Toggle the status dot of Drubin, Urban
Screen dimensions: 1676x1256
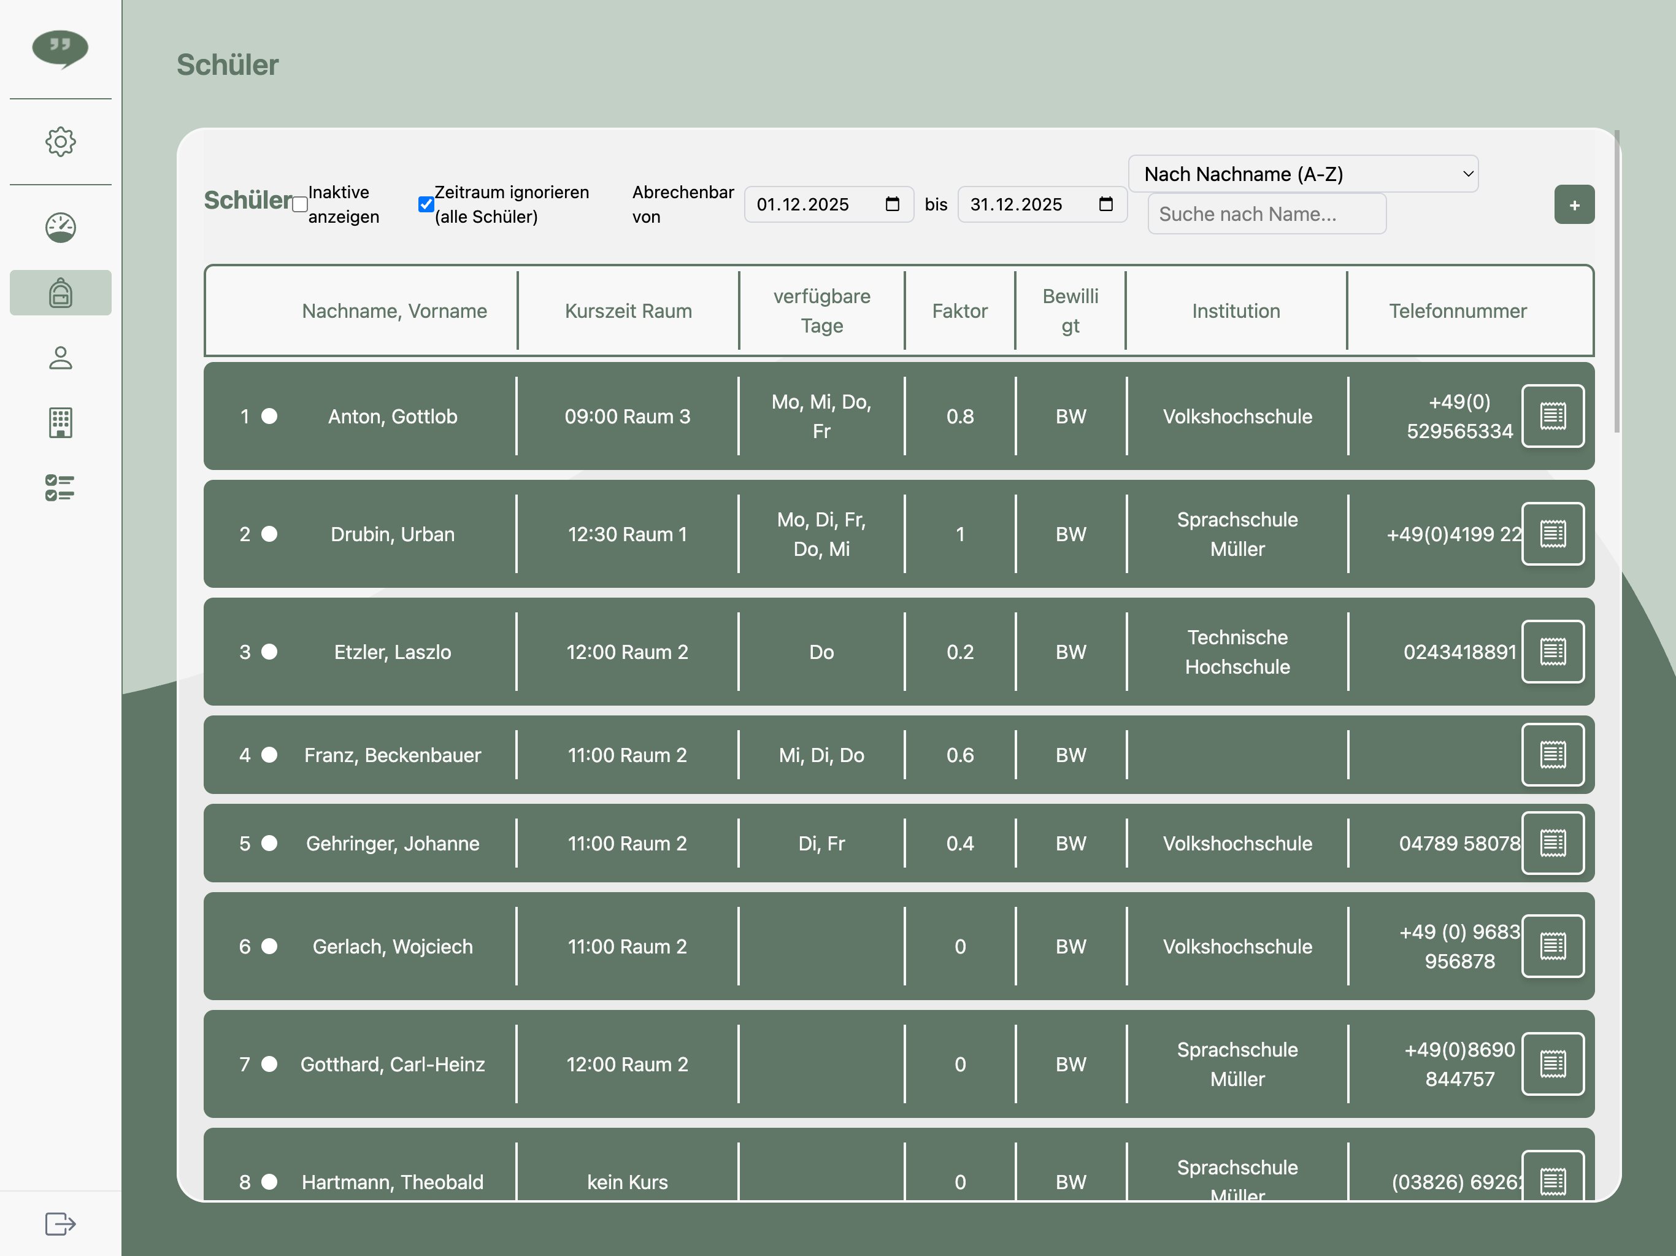(x=269, y=534)
